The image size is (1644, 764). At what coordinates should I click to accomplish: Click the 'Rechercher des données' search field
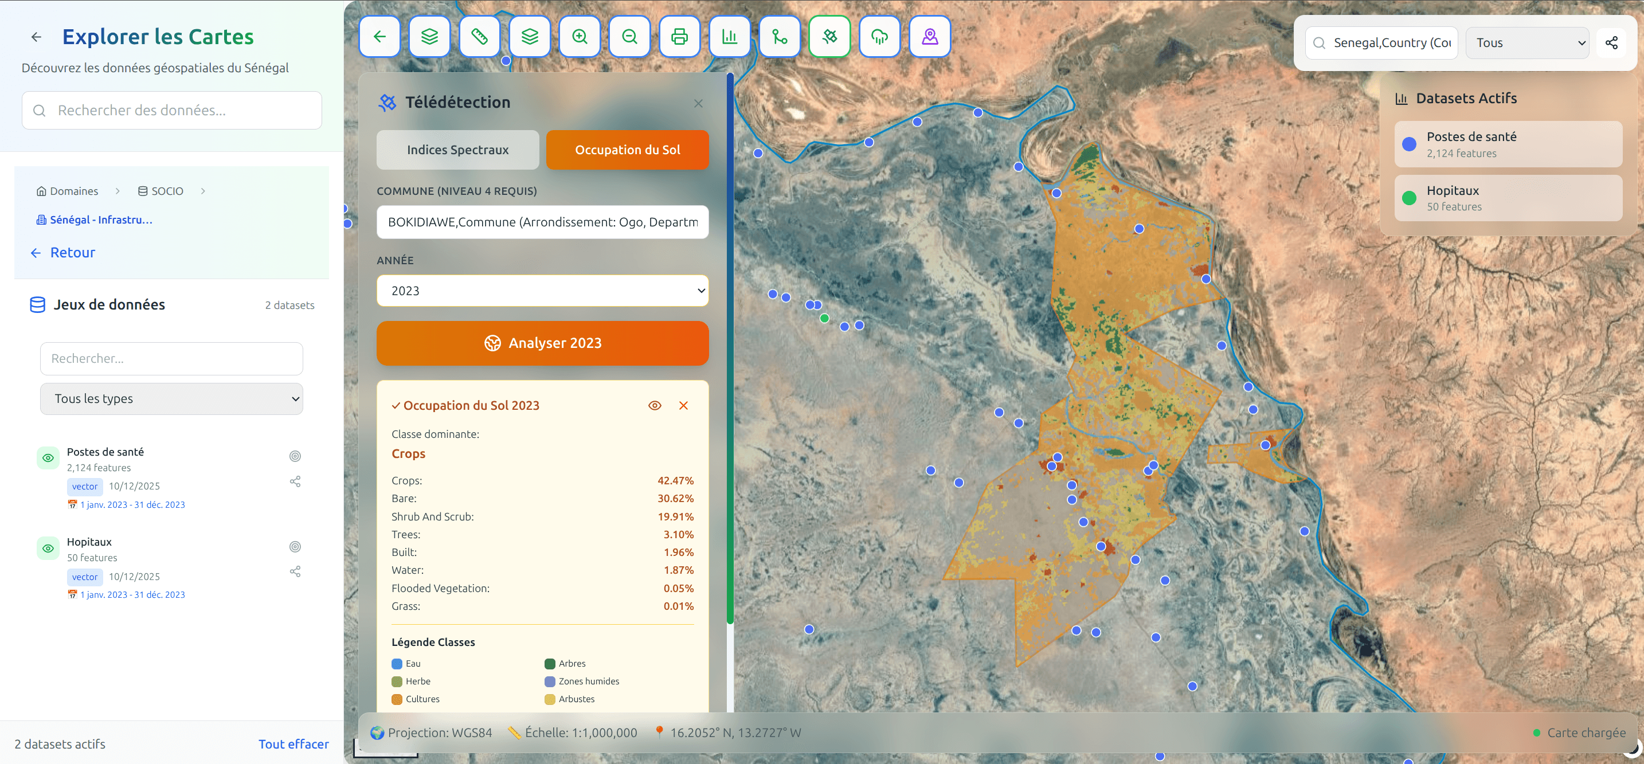pos(171,110)
